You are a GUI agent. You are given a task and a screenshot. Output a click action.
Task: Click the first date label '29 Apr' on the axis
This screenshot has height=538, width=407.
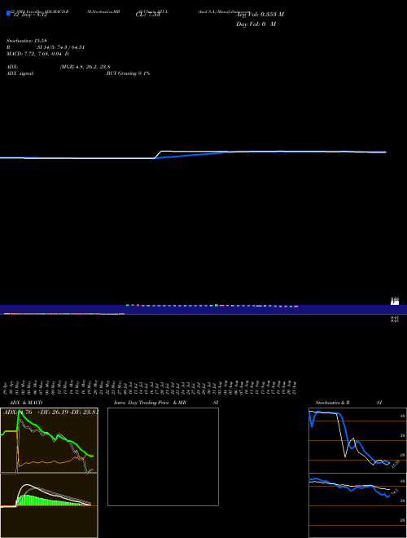coord(5,388)
